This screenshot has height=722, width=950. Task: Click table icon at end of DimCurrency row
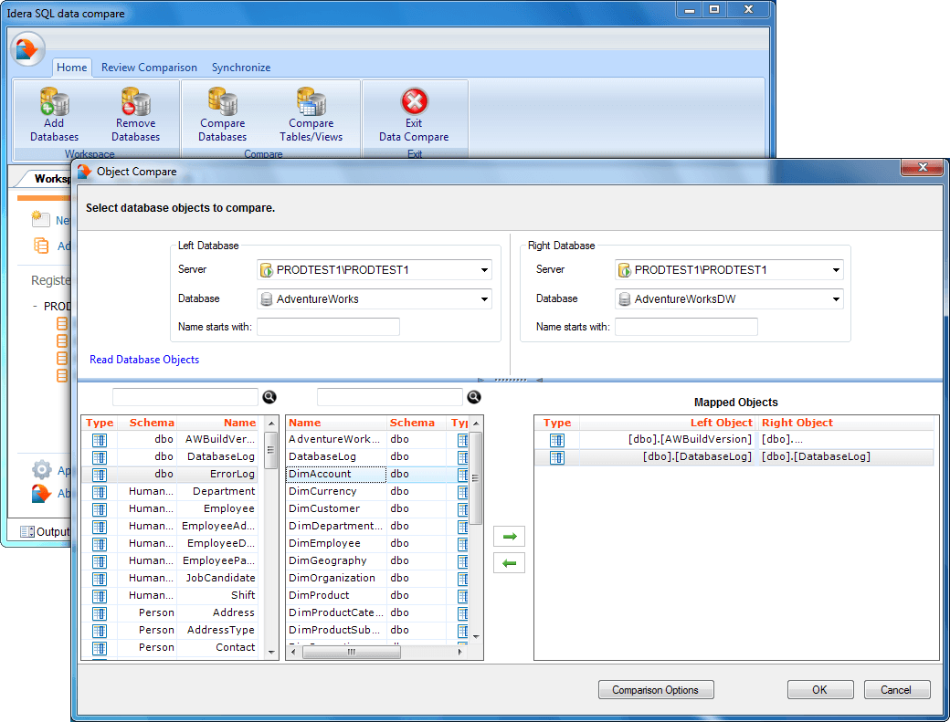(463, 492)
